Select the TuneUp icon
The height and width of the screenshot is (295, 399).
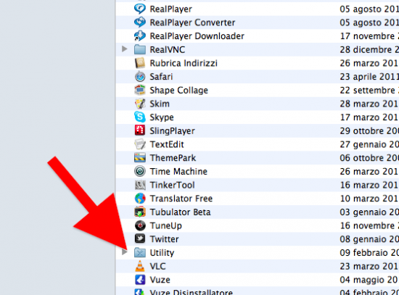point(140,225)
